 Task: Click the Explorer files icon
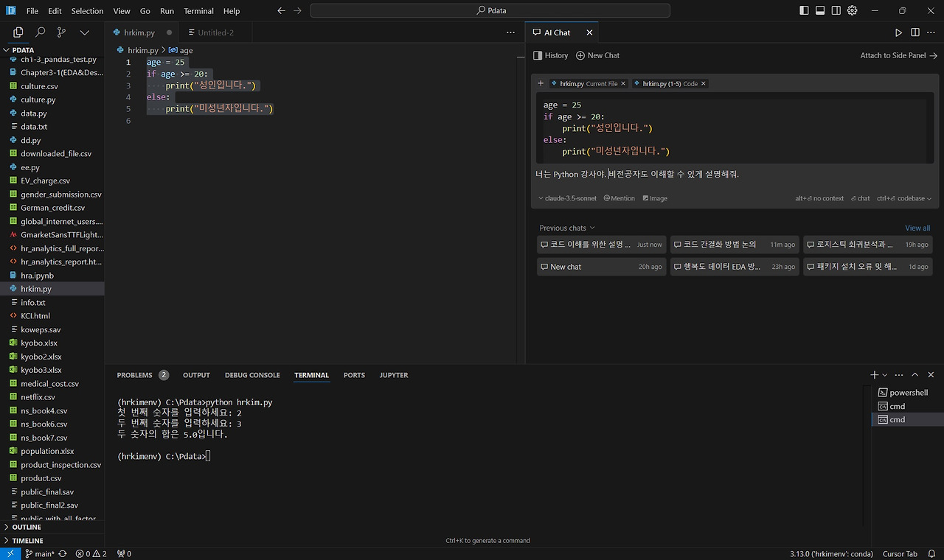point(18,32)
